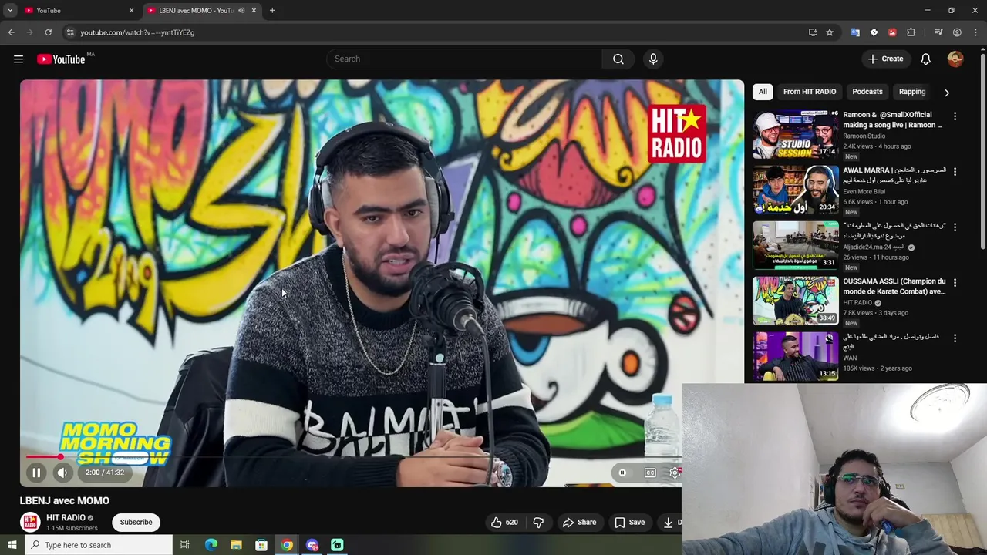The width and height of the screenshot is (987, 555).
Task: Open the Extensions puzzle-piece menu
Action: coord(911,32)
